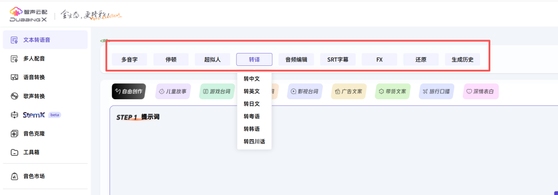Click the 音色克隆 sidebar icon
The height and width of the screenshot is (195, 558).
[14, 134]
